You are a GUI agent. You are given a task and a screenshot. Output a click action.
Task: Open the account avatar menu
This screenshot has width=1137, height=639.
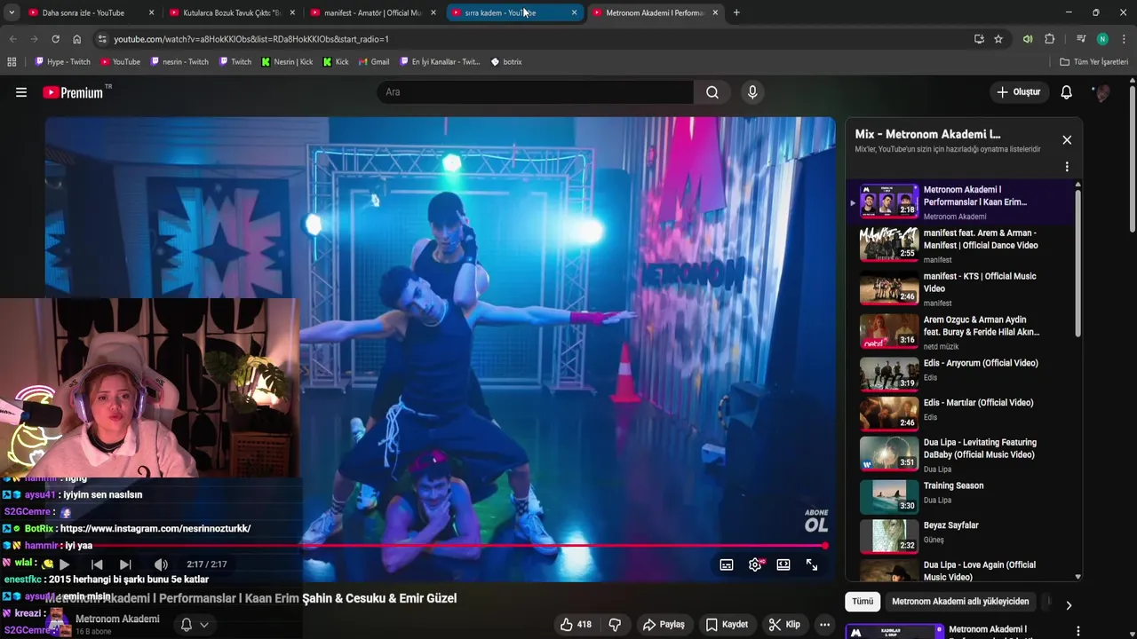[x=1101, y=92]
